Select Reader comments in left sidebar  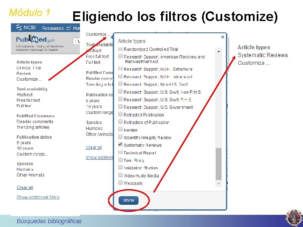[x=35, y=121]
